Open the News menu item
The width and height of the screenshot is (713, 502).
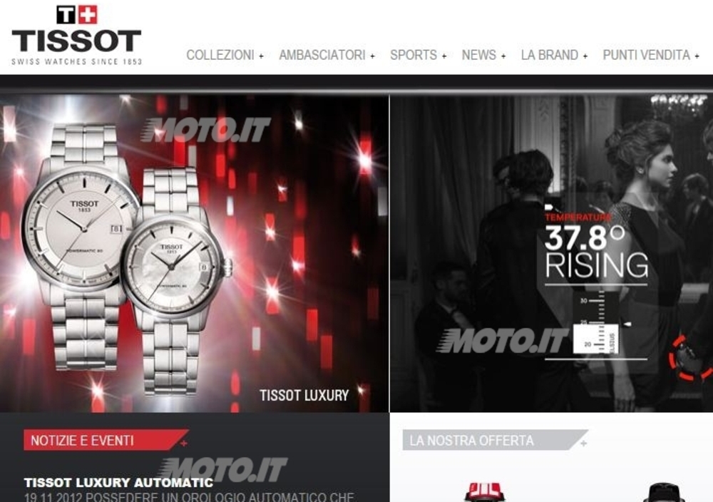[x=479, y=55]
